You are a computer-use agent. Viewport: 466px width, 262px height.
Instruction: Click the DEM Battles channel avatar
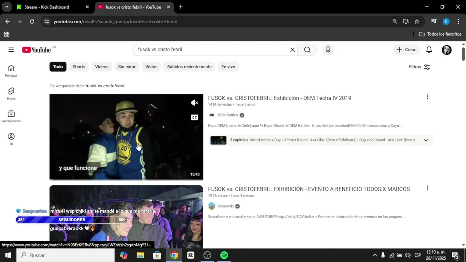[x=212, y=115]
